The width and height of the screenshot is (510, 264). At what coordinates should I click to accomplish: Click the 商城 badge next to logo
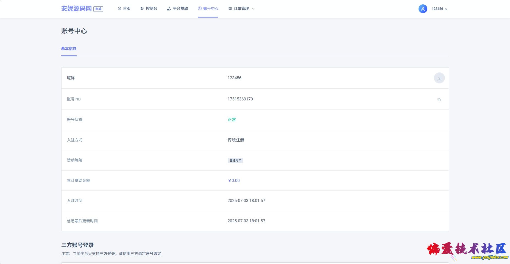pyautogui.click(x=98, y=9)
